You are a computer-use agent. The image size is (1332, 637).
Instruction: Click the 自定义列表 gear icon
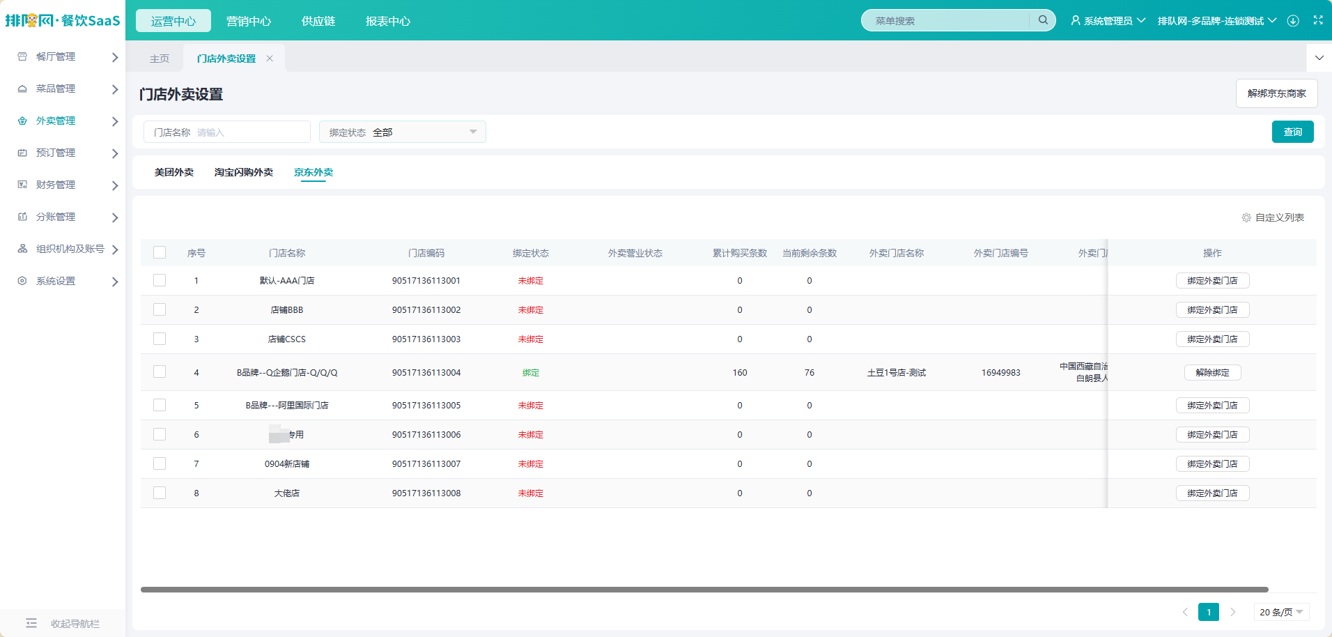coord(1246,217)
